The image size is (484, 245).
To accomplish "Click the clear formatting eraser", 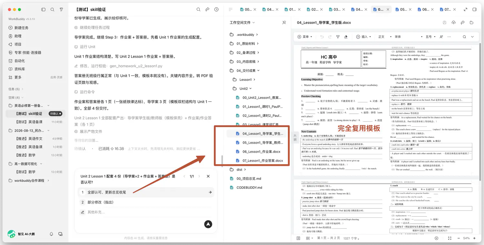I will click(346, 37).
